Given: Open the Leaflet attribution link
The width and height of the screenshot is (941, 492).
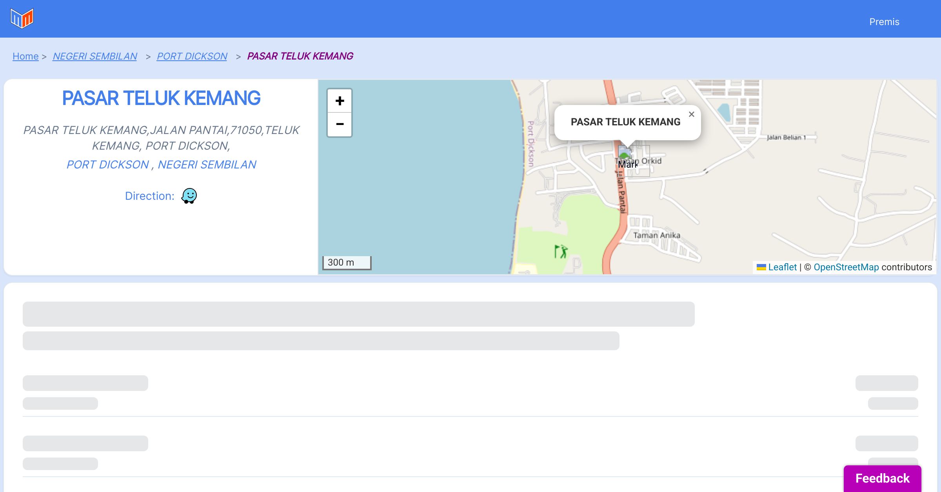Looking at the screenshot, I should coord(782,267).
